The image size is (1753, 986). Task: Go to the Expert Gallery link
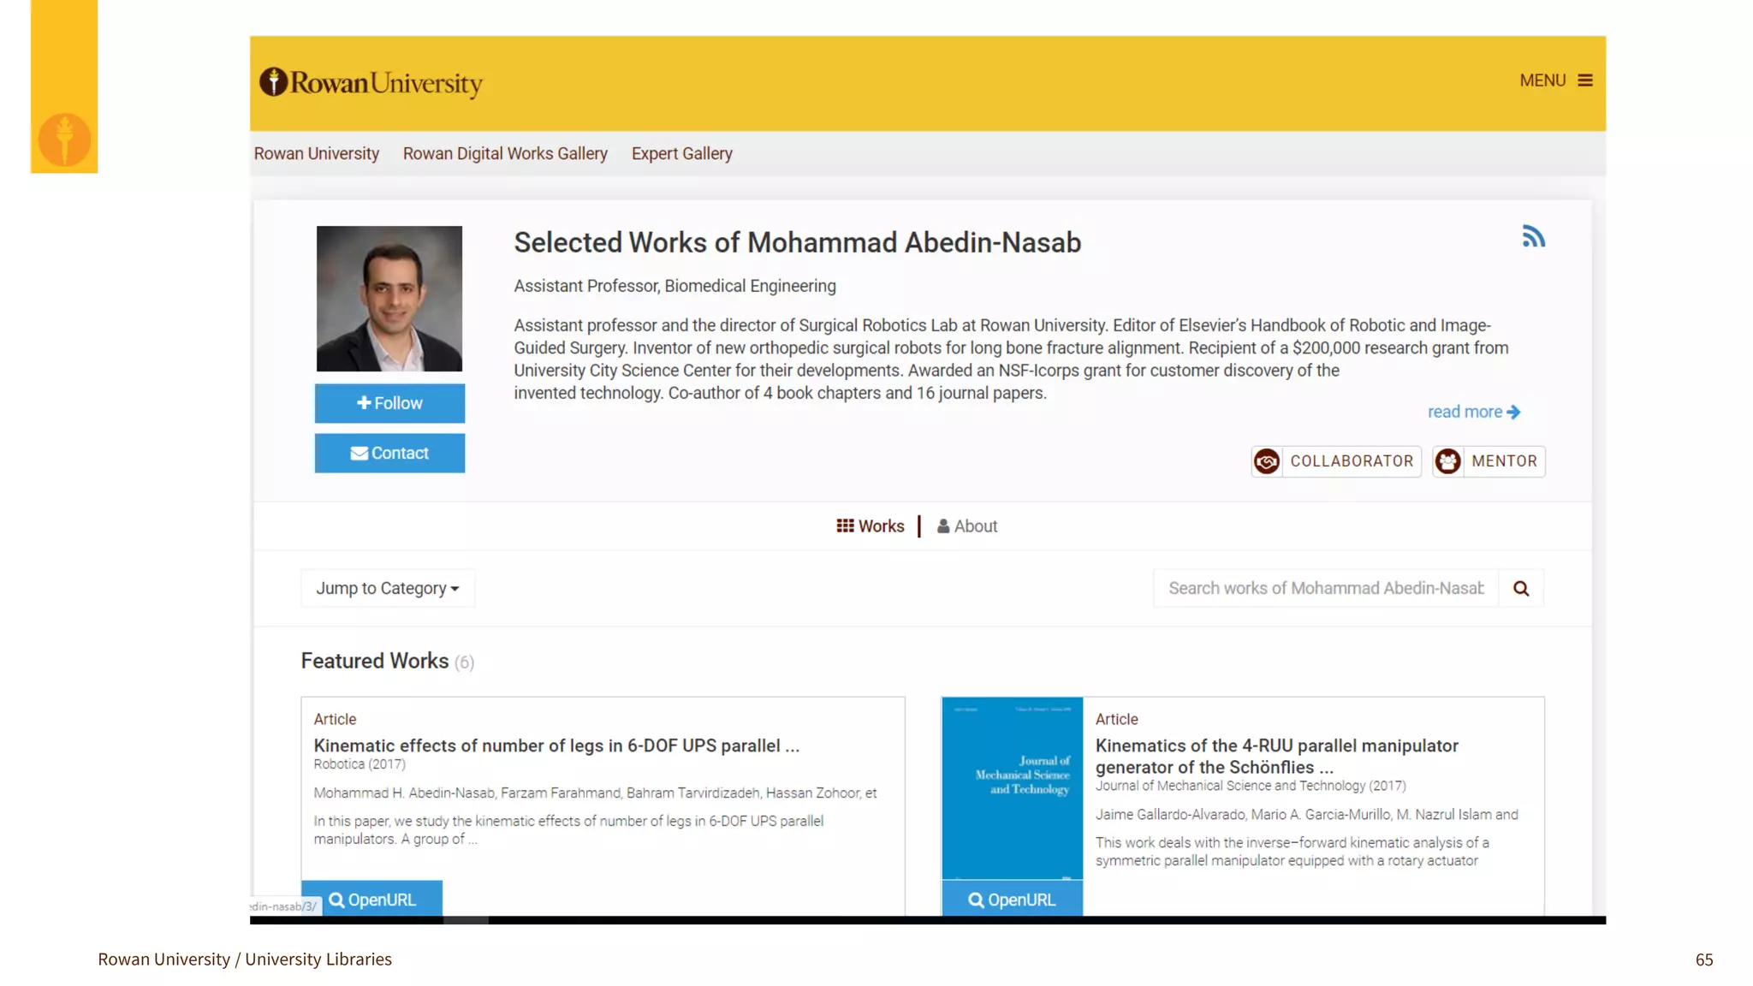[x=682, y=153]
